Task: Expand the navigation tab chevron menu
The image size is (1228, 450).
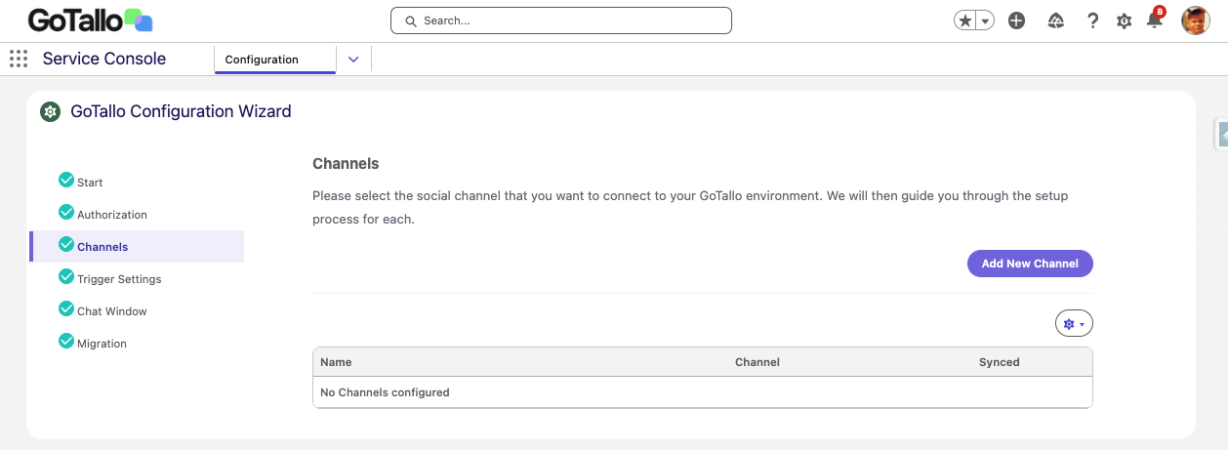Action: (x=353, y=60)
